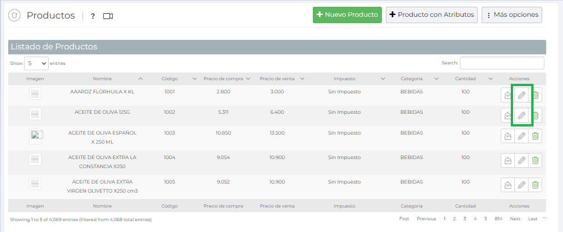This screenshot has height=232, width=563.
Task: Edit AAAROZ FLORHUILA X KL with pencil icon
Action: pyautogui.click(x=522, y=95)
